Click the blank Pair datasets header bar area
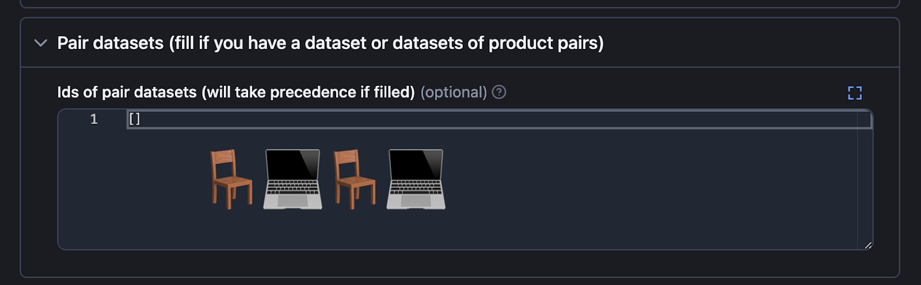Screen dimensions: 921x285 [x=748, y=43]
